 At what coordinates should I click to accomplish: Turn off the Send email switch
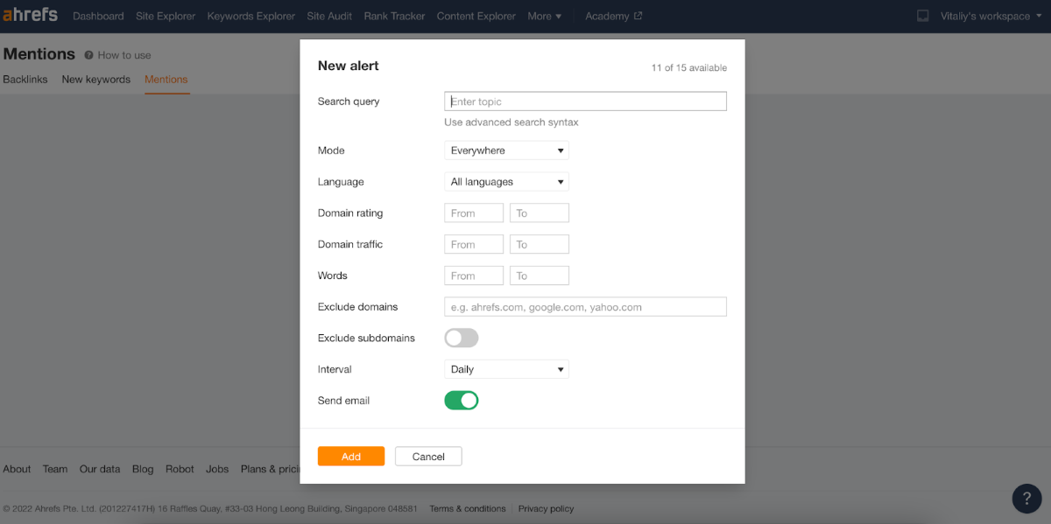tap(462, 401)
